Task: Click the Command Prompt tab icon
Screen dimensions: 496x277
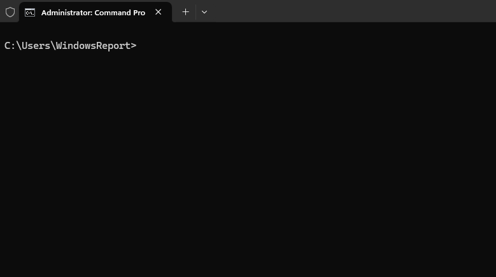Action: pyautogui.click(x=30, y=13)
